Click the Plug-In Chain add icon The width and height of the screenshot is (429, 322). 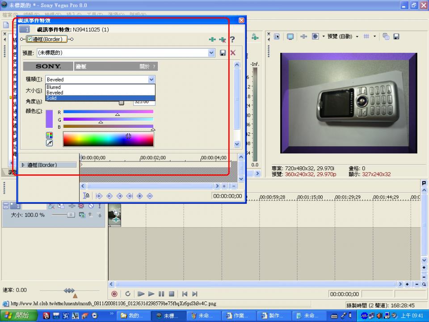(212, 39)
